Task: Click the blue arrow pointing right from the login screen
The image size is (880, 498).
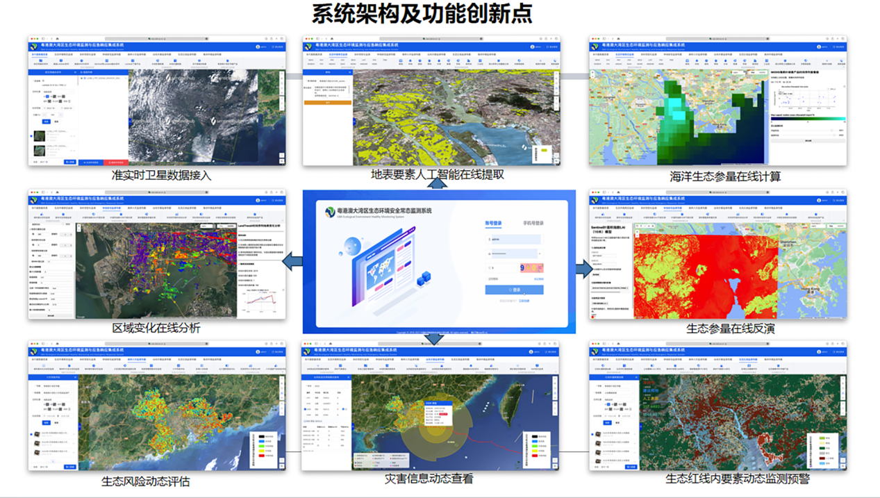Action: (x=584, y=267)
